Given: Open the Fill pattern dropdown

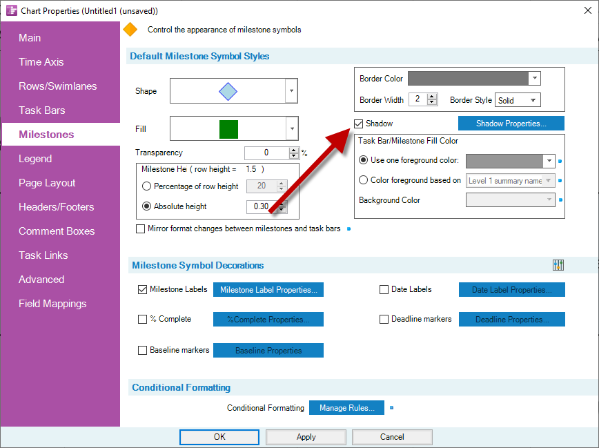Looking at the screenshot, I should coord(292,128).
